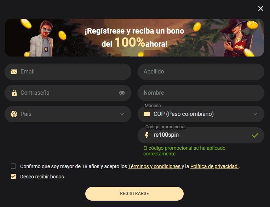Open the Moneda currency dropdown arrow

(255, 114)
